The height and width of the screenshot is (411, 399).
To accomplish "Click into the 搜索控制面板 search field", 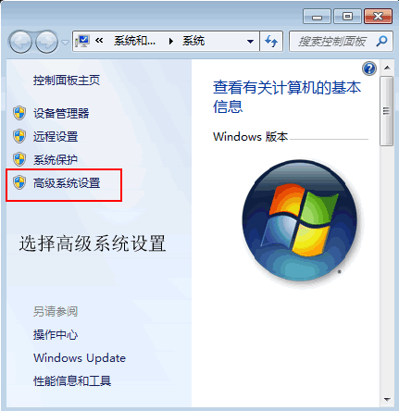I will pyautogui.click(x=332, y=41).
